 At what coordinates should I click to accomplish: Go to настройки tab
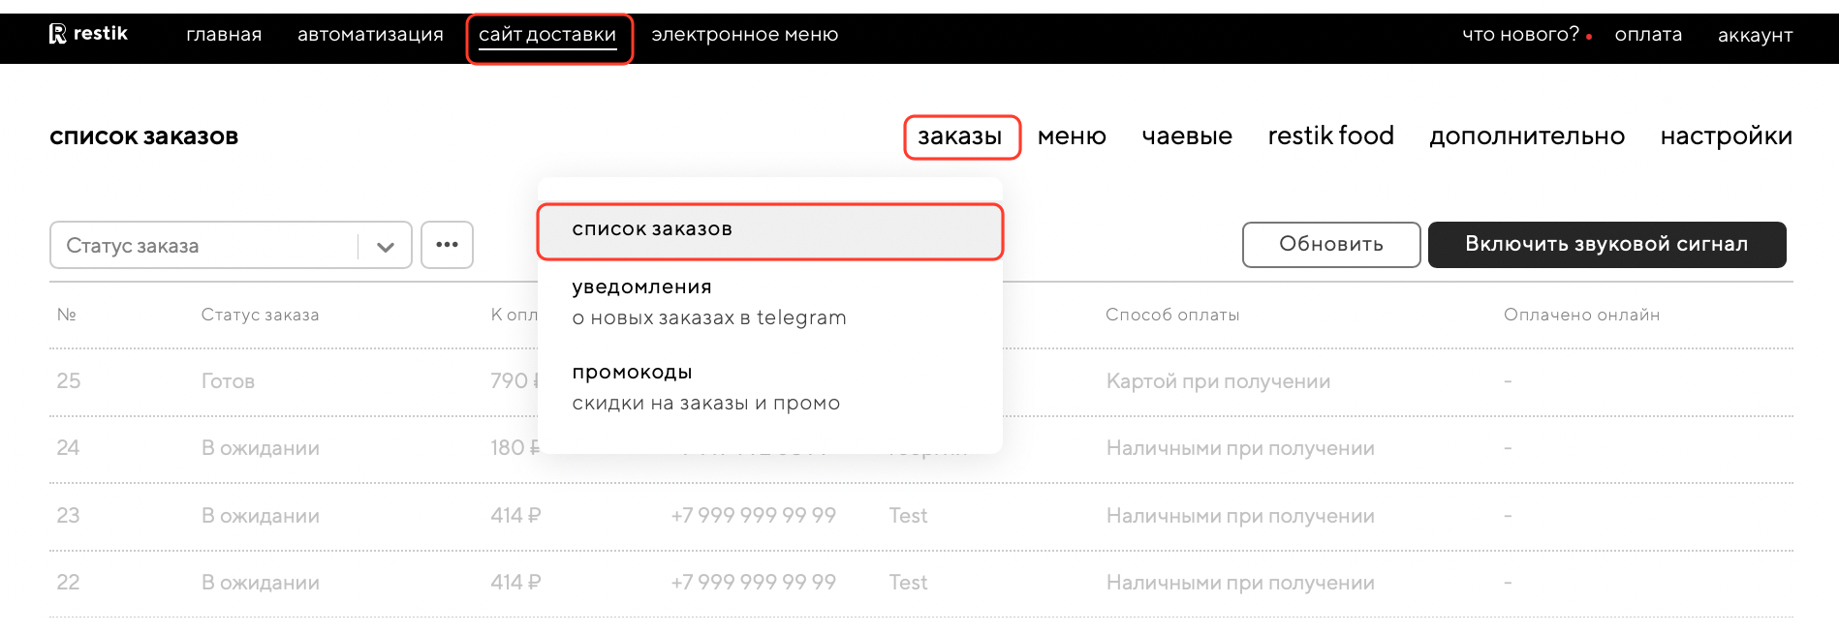pyautogui.click(x=1726, y=136)
